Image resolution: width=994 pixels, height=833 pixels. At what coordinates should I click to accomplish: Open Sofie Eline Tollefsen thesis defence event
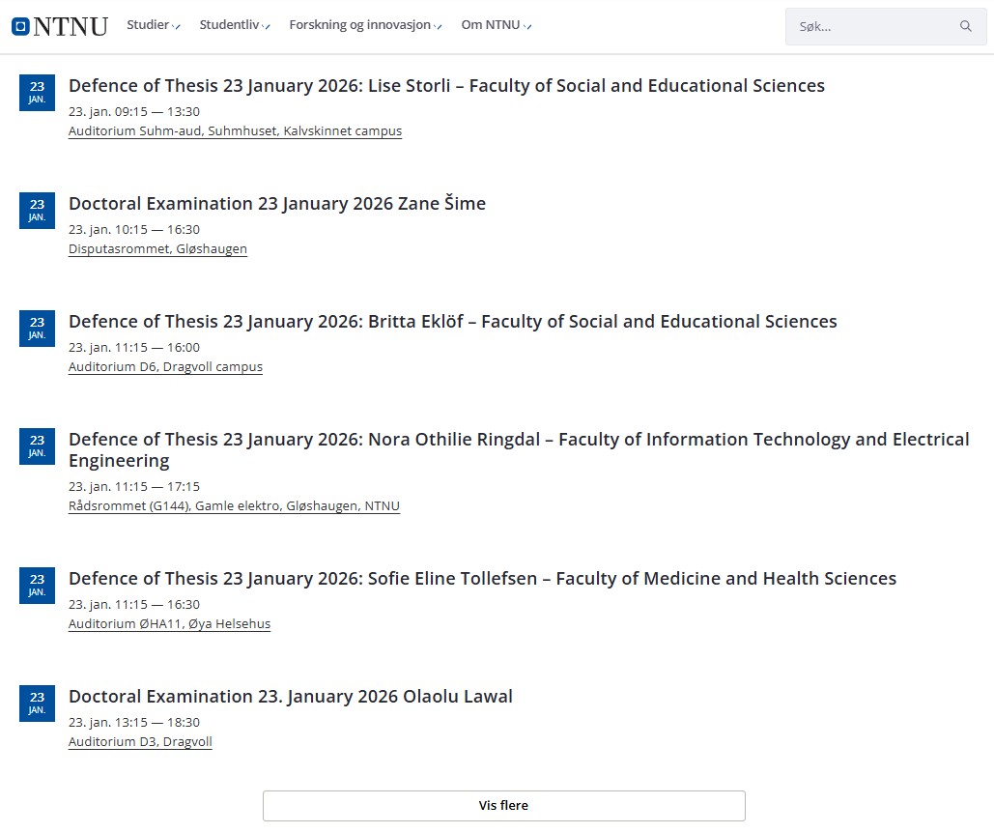click(482, 578)
